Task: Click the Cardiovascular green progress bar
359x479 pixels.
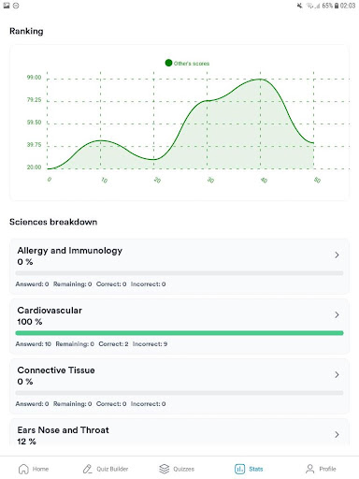Action: (179, 333)
